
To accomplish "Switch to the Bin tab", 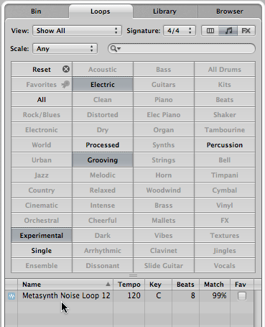I will pos(36,11).
